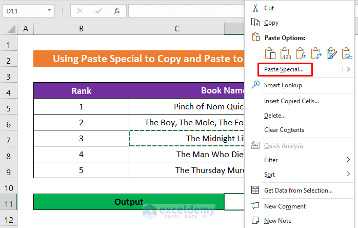Open the Name Box dropdown arrow
This screenshot has height=228, width=358.
(49, 10)
